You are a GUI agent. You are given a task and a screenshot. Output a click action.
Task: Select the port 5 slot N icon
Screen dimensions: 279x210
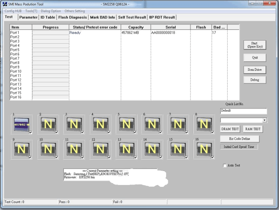click(126, 124)
